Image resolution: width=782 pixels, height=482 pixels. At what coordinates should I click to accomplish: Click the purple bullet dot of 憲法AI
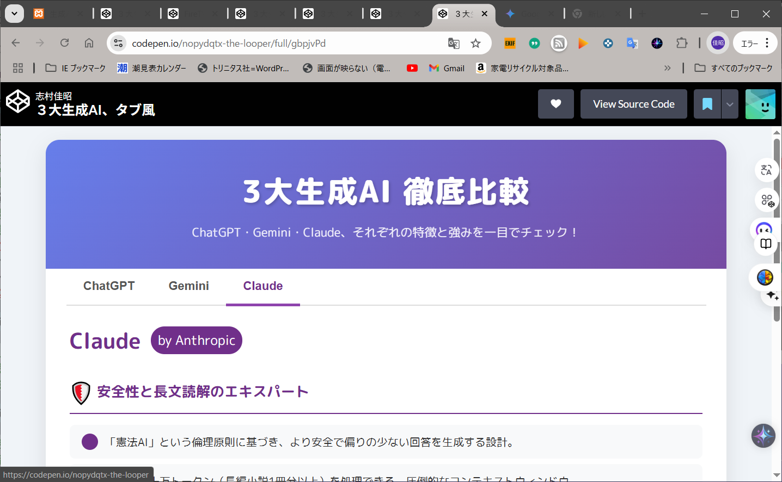[x=89, y=442]
